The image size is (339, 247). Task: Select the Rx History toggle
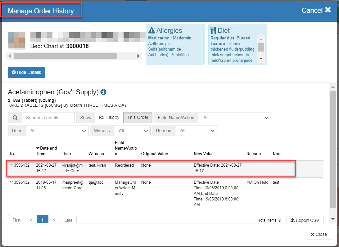pos(109,118)
